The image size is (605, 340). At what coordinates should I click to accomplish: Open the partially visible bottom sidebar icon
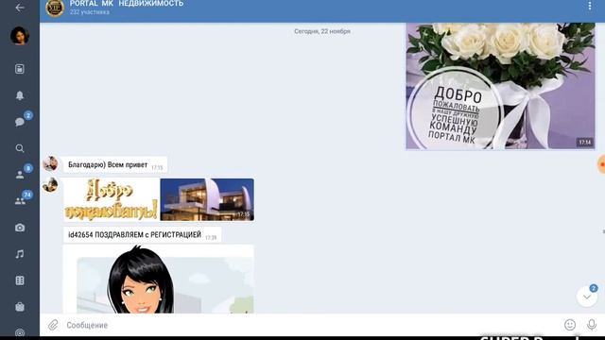(20, 332)
